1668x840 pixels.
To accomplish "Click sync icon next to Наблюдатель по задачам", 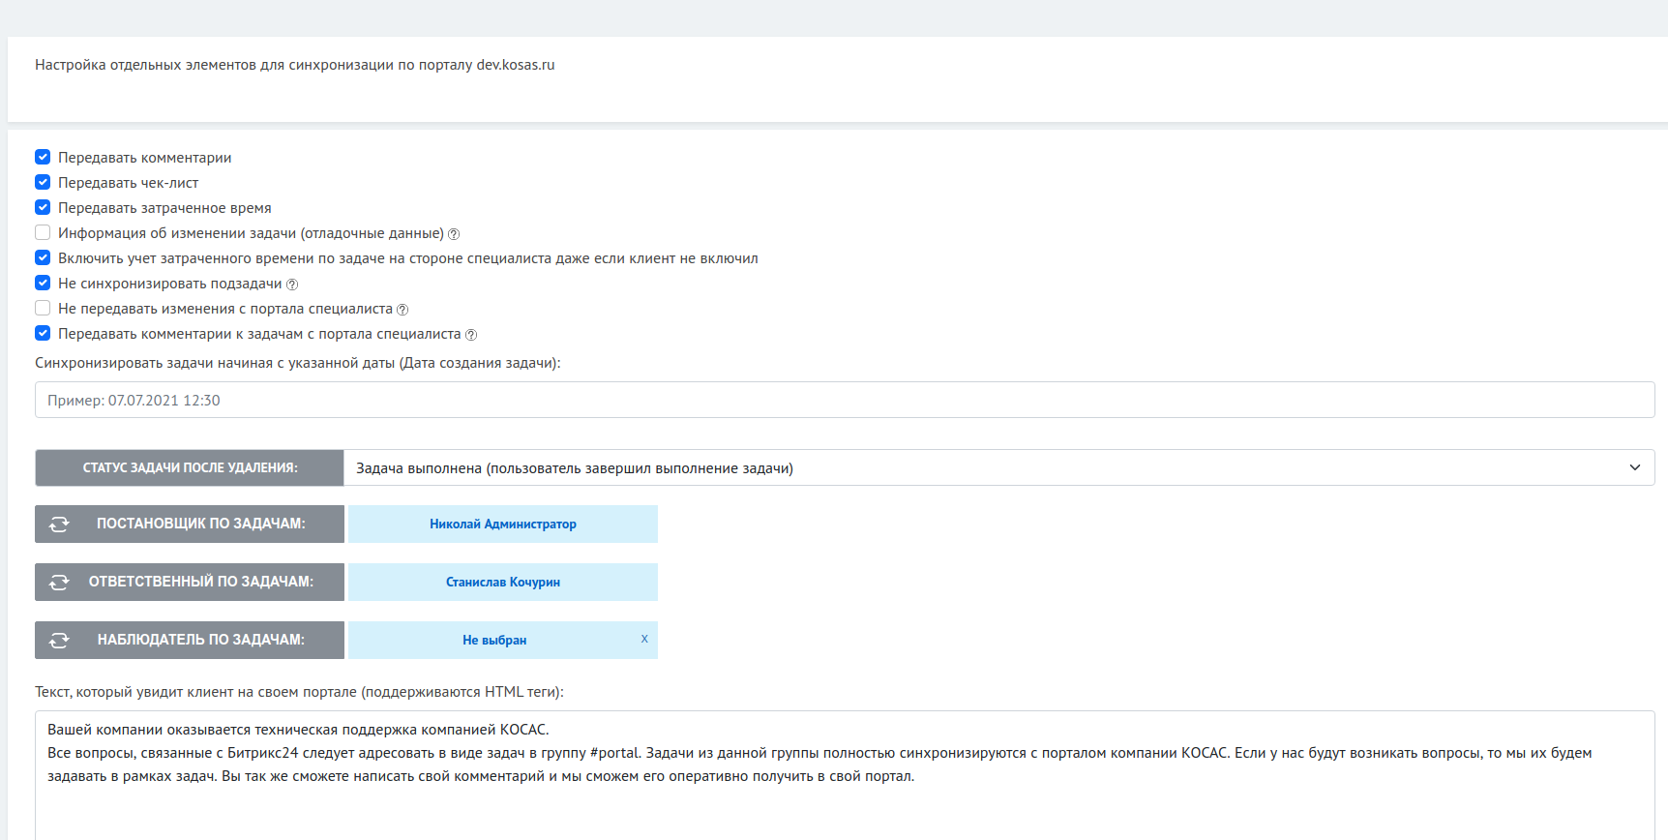I will [59, 640].
